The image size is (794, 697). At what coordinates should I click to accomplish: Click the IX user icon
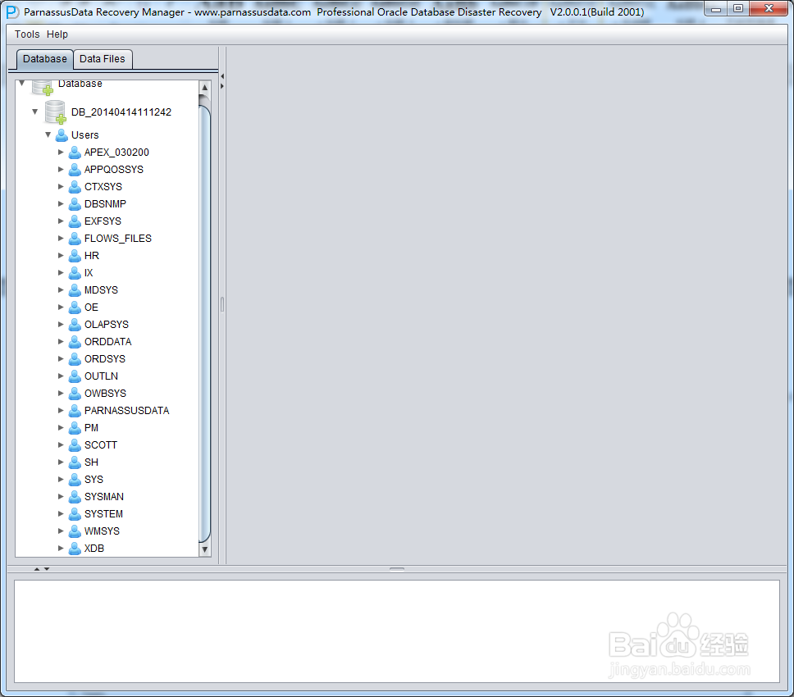pyautogui.click(x=75, y=273)
